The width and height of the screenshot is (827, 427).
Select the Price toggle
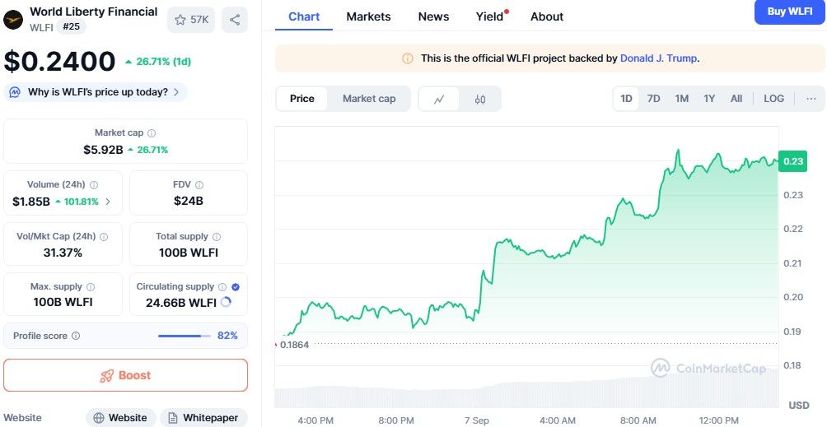[x=301, y=99]
